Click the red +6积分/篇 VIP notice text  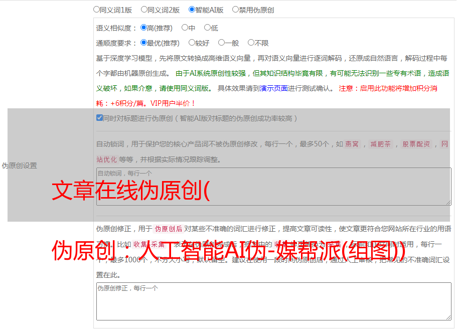point(145,103)
